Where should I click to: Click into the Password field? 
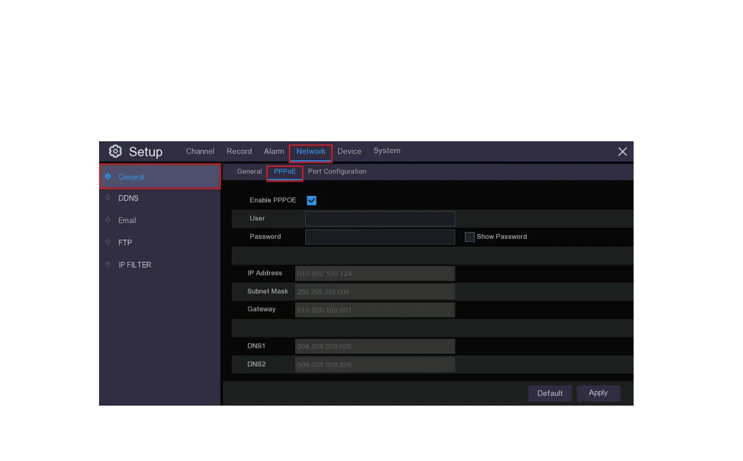point(380,237)
